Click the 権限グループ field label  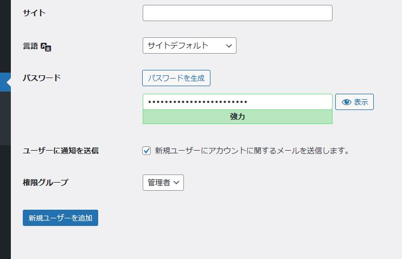pos(46,183)
